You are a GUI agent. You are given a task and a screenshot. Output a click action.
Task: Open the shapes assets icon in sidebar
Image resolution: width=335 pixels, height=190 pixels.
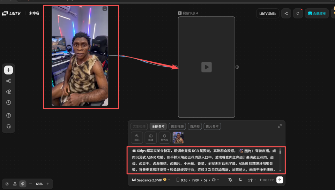[8, 92]
